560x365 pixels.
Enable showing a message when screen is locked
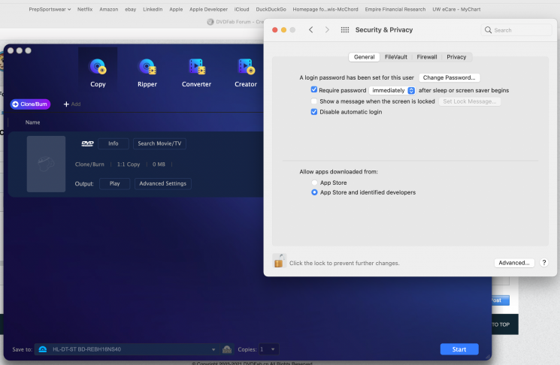click(x=314, y=101)
